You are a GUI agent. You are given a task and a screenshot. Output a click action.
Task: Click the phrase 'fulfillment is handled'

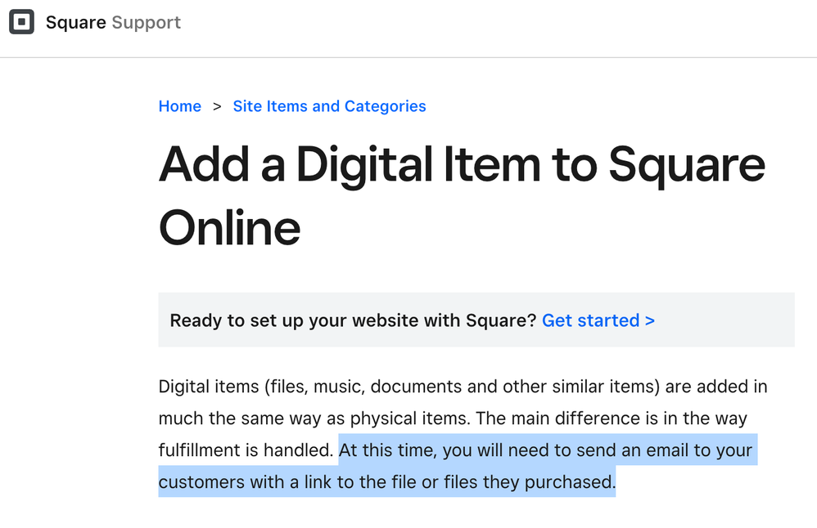click(246, 450)
